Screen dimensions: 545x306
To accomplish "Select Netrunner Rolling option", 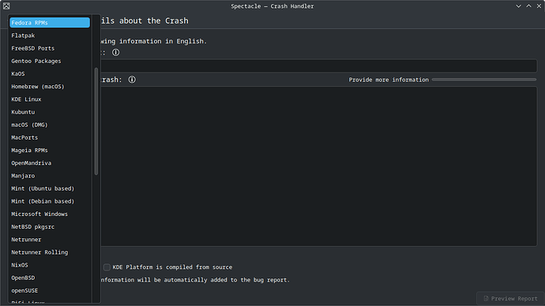I will click(x=50, y=252).
